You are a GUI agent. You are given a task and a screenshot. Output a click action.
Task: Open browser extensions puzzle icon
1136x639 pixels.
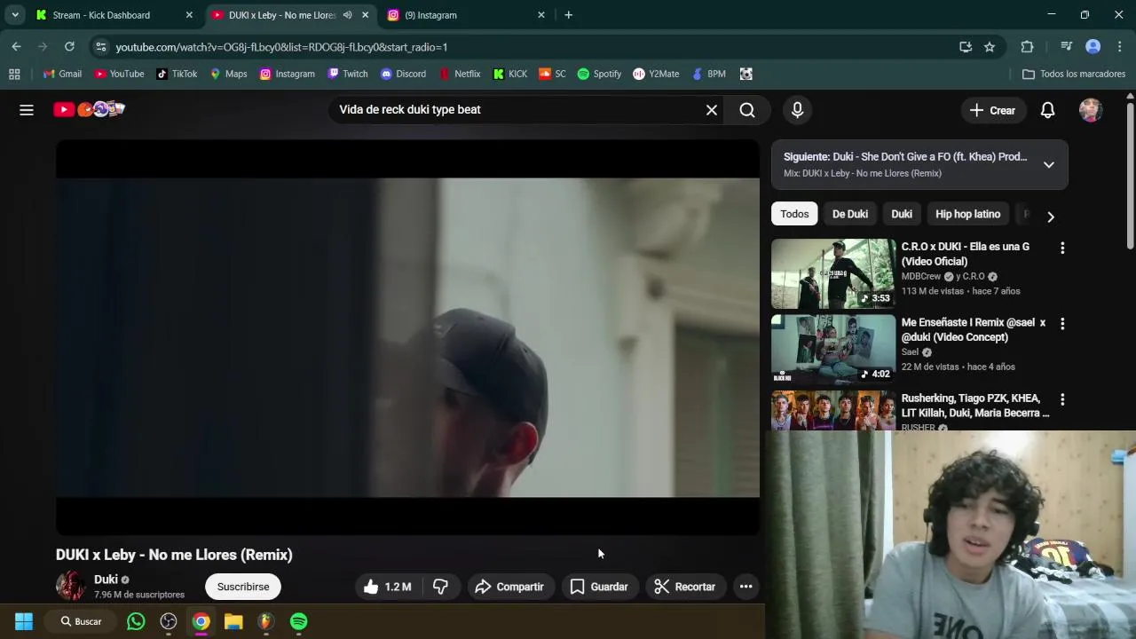click(x=1027, y=47)
